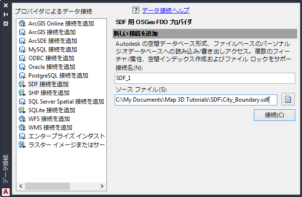The width and height of the screenshot is (302, 197).
Task: Click the ODBC connection icon
Action: pos(22,58)
